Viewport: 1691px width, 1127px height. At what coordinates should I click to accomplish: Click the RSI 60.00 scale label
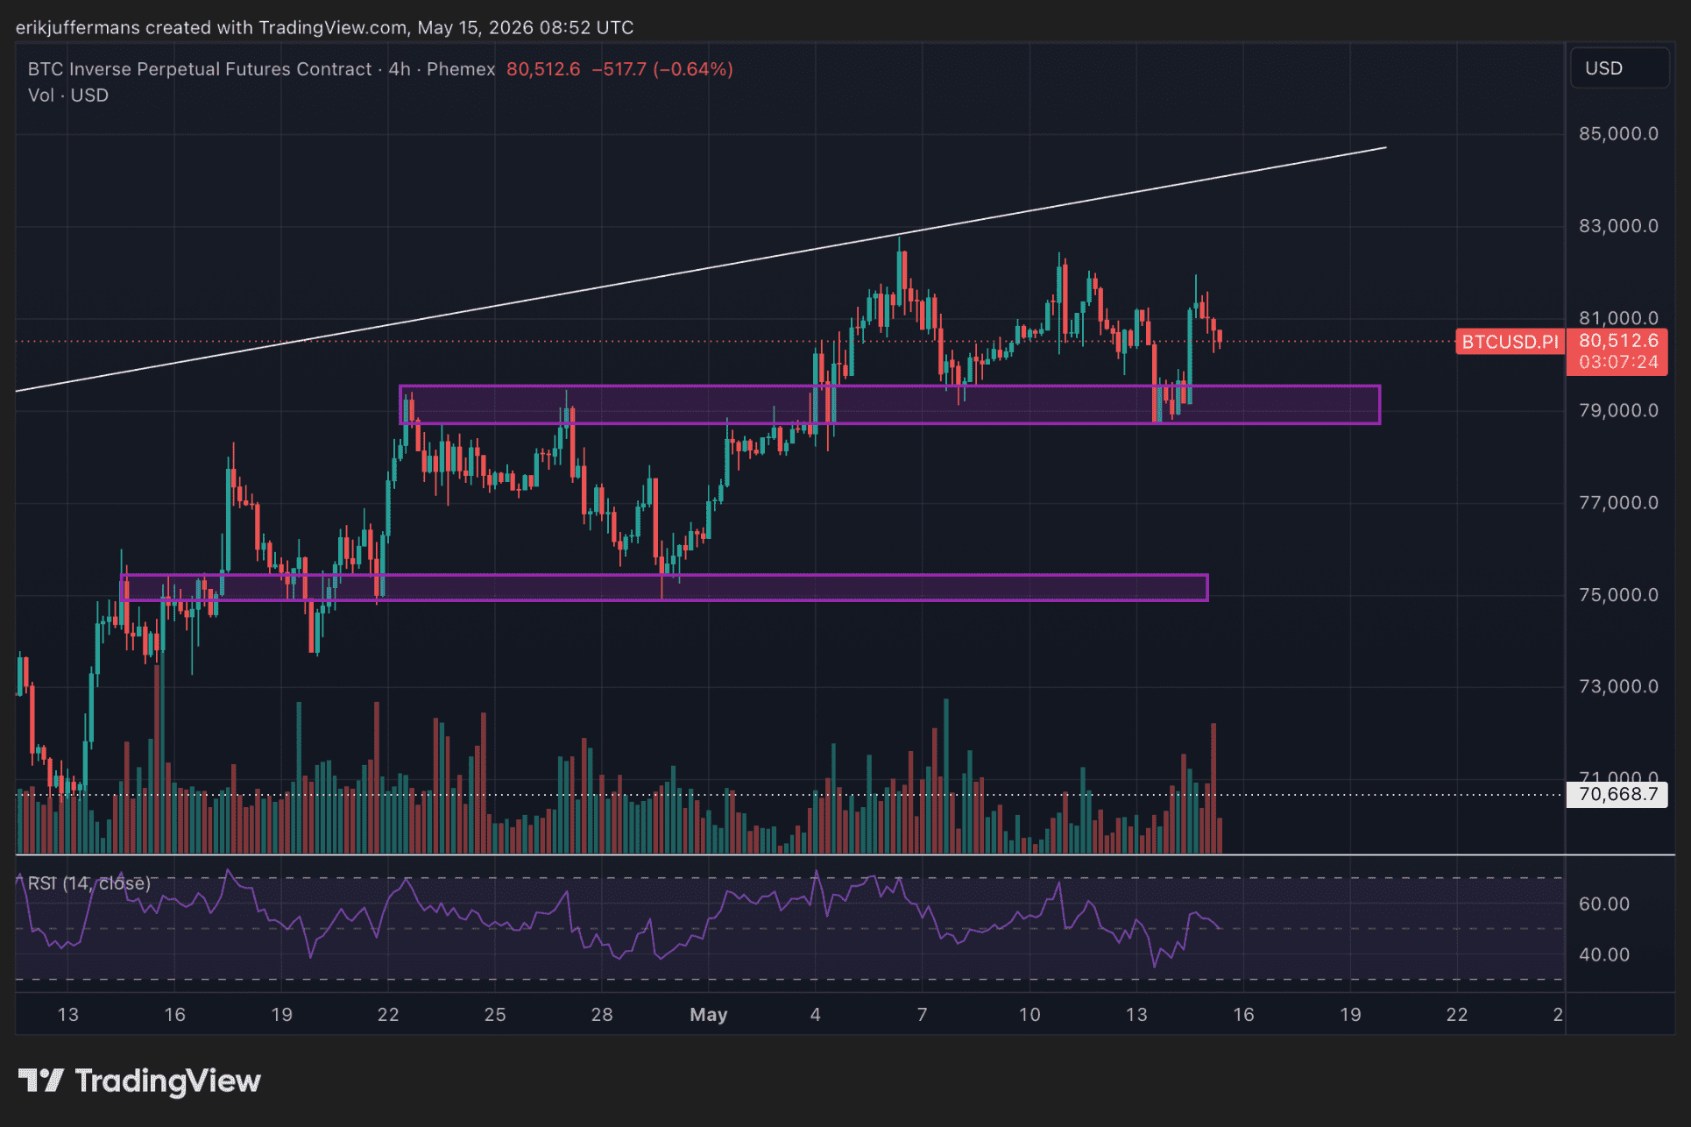point(1604,904)
